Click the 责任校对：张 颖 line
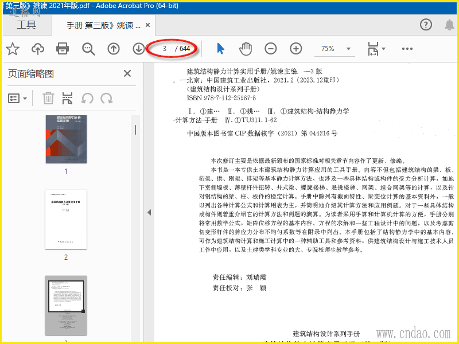This screenshot has width=459, height=344. coord(239,288)
